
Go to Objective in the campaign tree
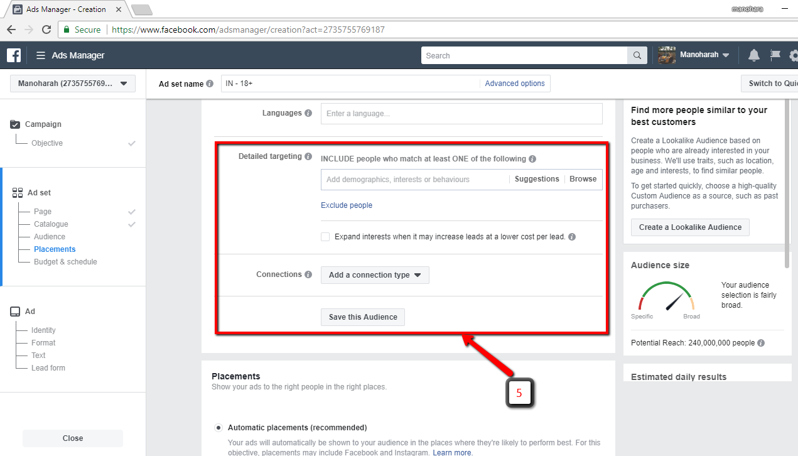(x=47, y=143)
